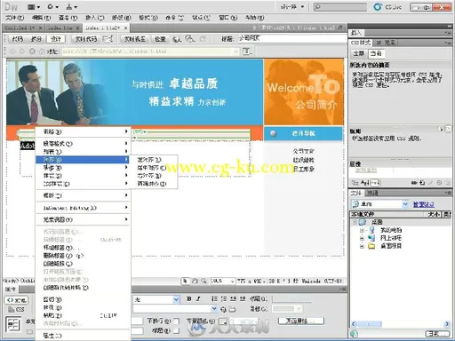Open the zoom percentage dropdown in status bar
The image size is (455, 341).
point(233,281)
